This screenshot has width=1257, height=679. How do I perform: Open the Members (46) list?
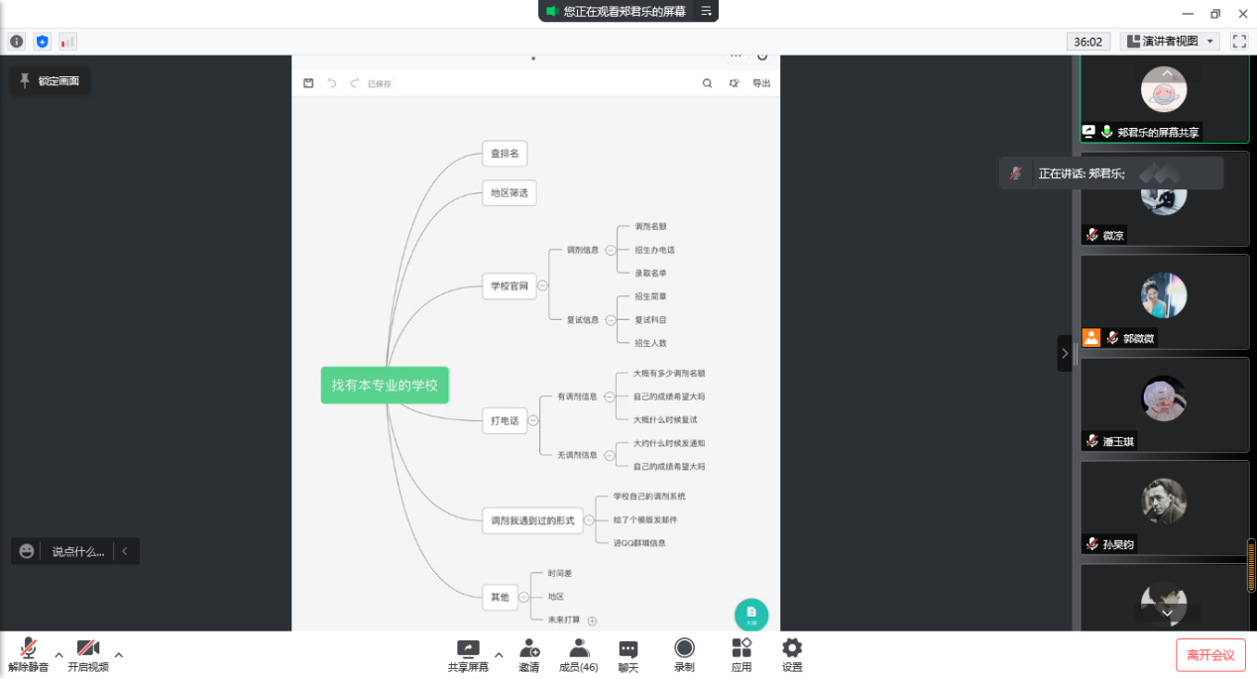point(579,648)
